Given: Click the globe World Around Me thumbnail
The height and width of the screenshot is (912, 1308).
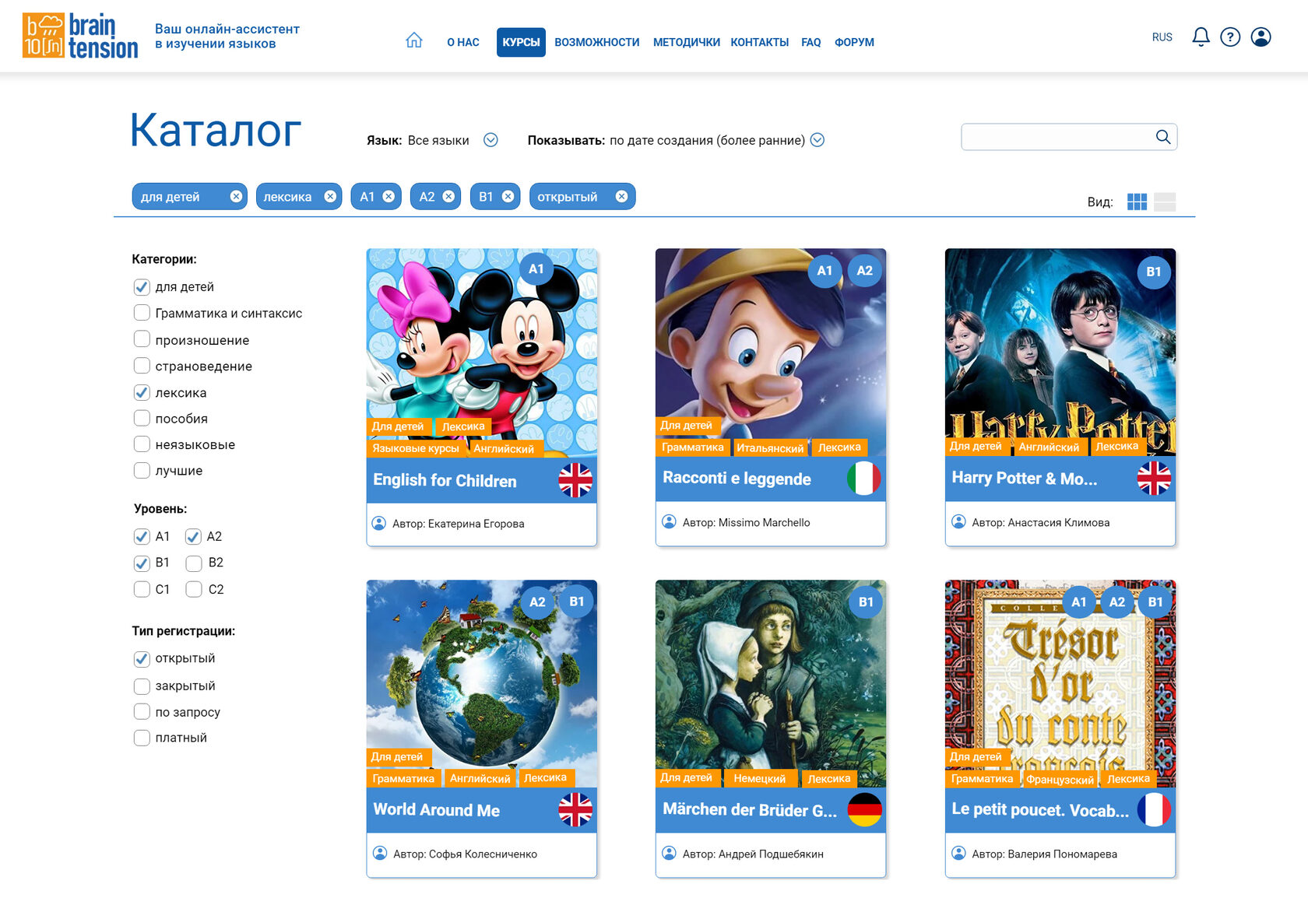Looking at the screenshot, I should pos(482,683).
